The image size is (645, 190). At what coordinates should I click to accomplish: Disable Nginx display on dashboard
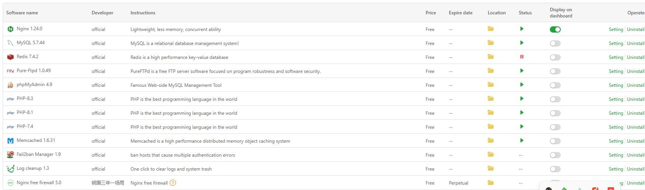click(x=555, y=29)
